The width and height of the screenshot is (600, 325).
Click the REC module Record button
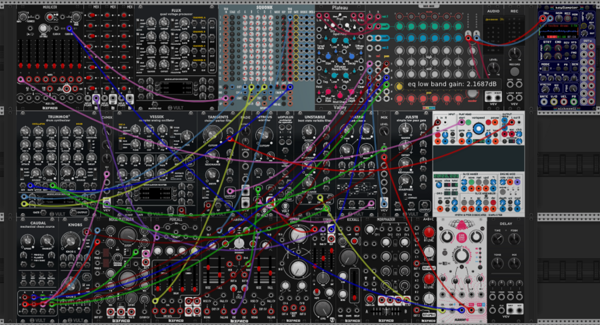[x=515, y=71]
